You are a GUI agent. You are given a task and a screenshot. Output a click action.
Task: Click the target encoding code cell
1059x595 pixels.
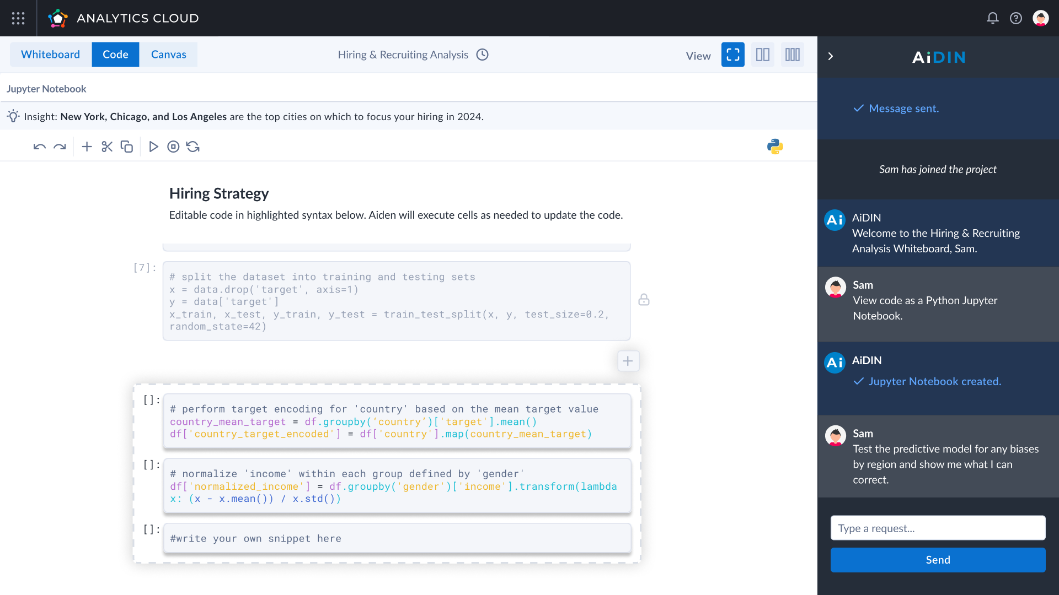pyautogui.click(x=397, y=421)
